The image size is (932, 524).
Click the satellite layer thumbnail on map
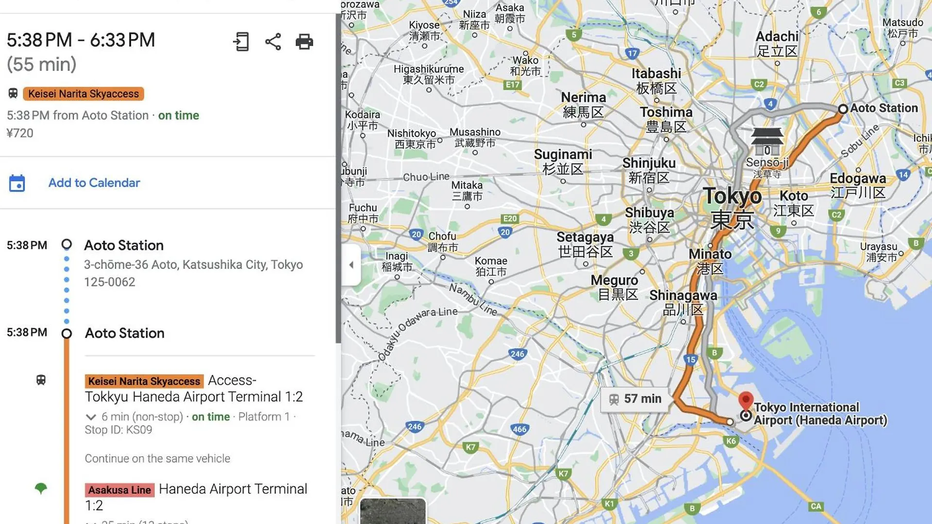(393, 511)
